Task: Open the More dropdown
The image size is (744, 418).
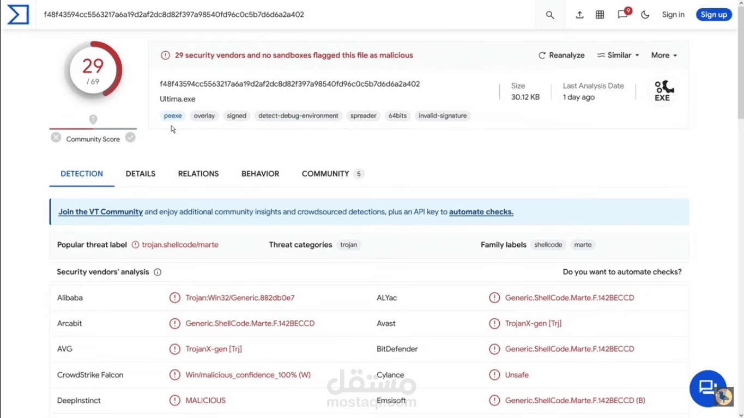Action: [x=664, y=55]
